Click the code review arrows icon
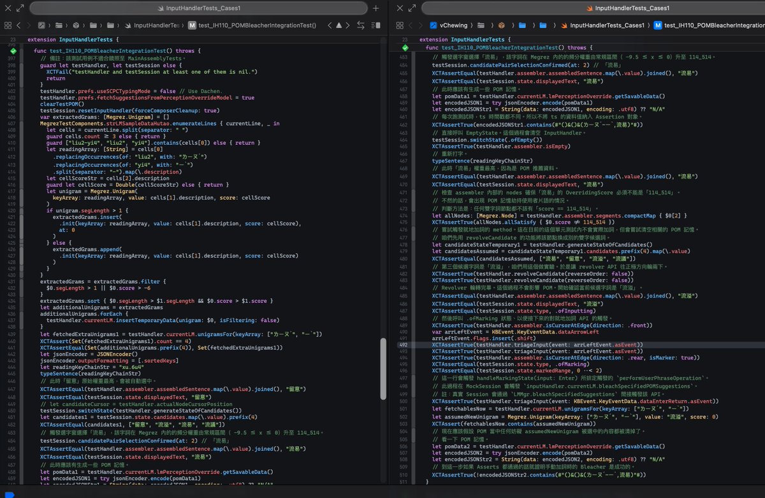The image size is (765, 498). 361,26
